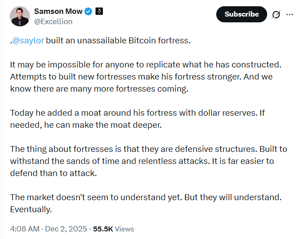Click the 'unassailable Bitcoin fortress' opening line
Image resolution: width=302 pixels, height=239 pixels.
pyautogui.click(x=117, y=40)
